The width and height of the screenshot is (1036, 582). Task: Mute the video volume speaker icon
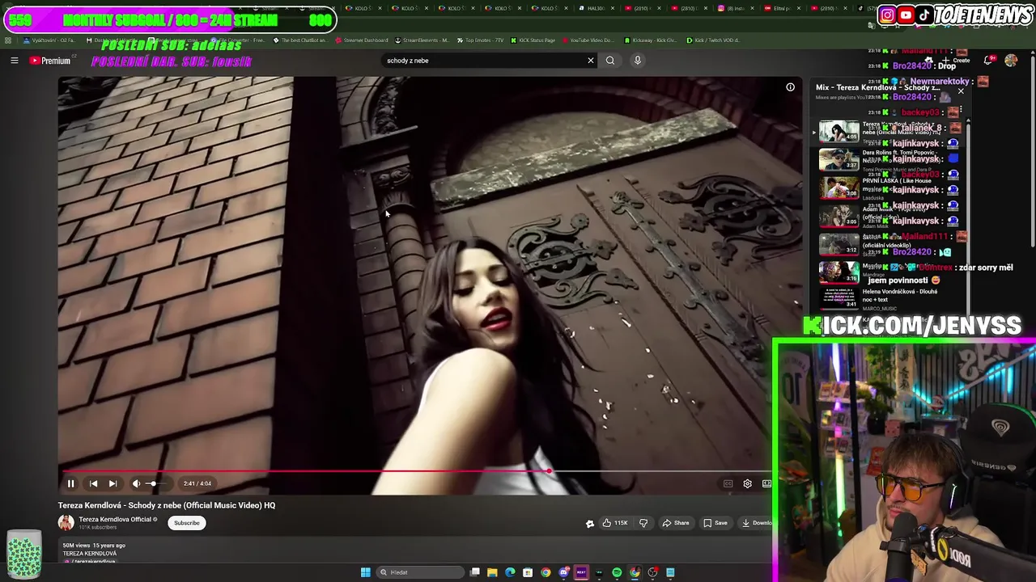[x=136, y=483]
